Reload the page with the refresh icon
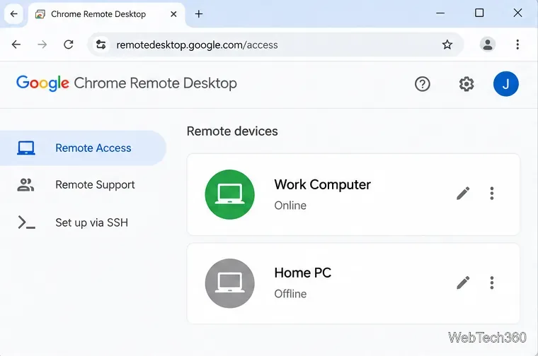Screen dimensions: 538x356 coord(69,44)
